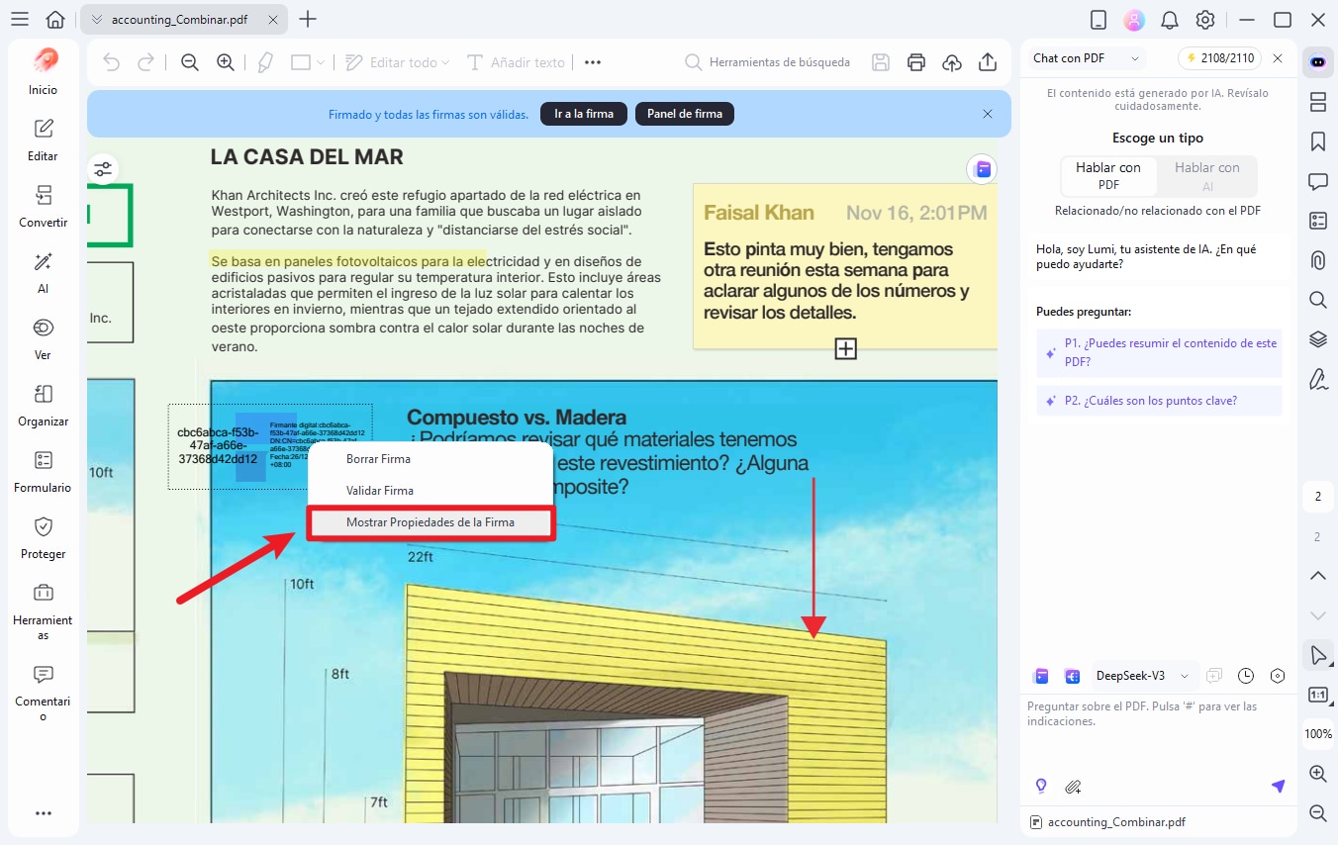Select the Highlighter annotation tool
This screenshot has height=845, width=1338.
click(x=264, y=61)
